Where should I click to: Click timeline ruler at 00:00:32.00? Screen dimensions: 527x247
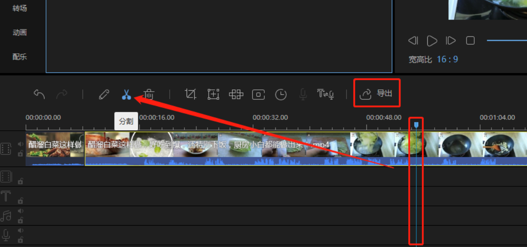pyautogui.click(x=270, y=118)
